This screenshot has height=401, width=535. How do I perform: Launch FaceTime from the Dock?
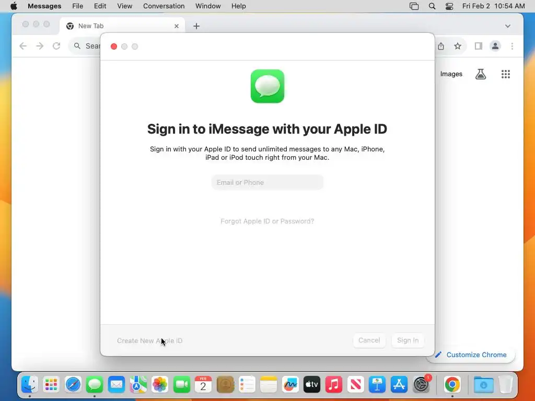(x=181, y=384)
